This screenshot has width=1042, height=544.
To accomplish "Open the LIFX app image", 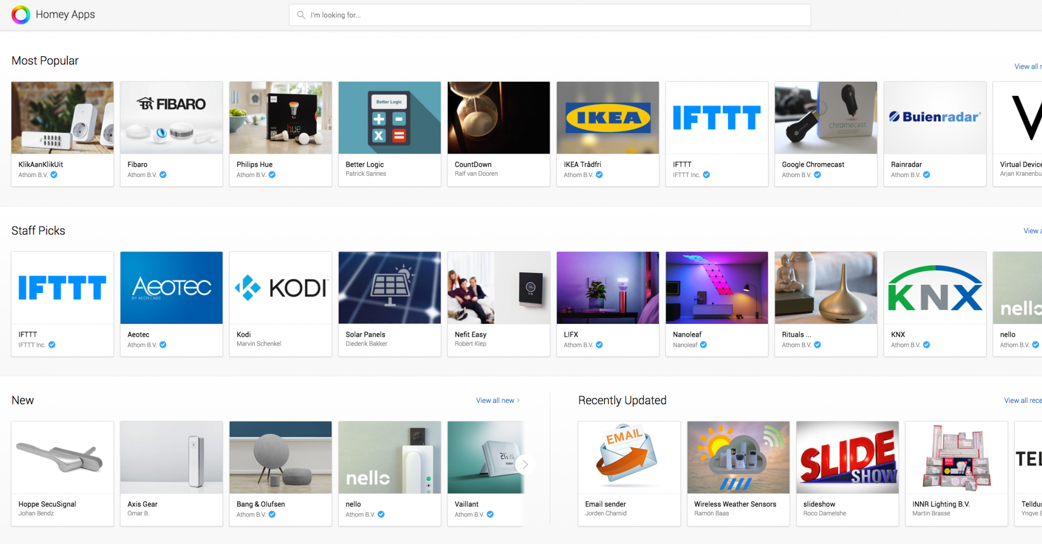I will click(607, 288).
